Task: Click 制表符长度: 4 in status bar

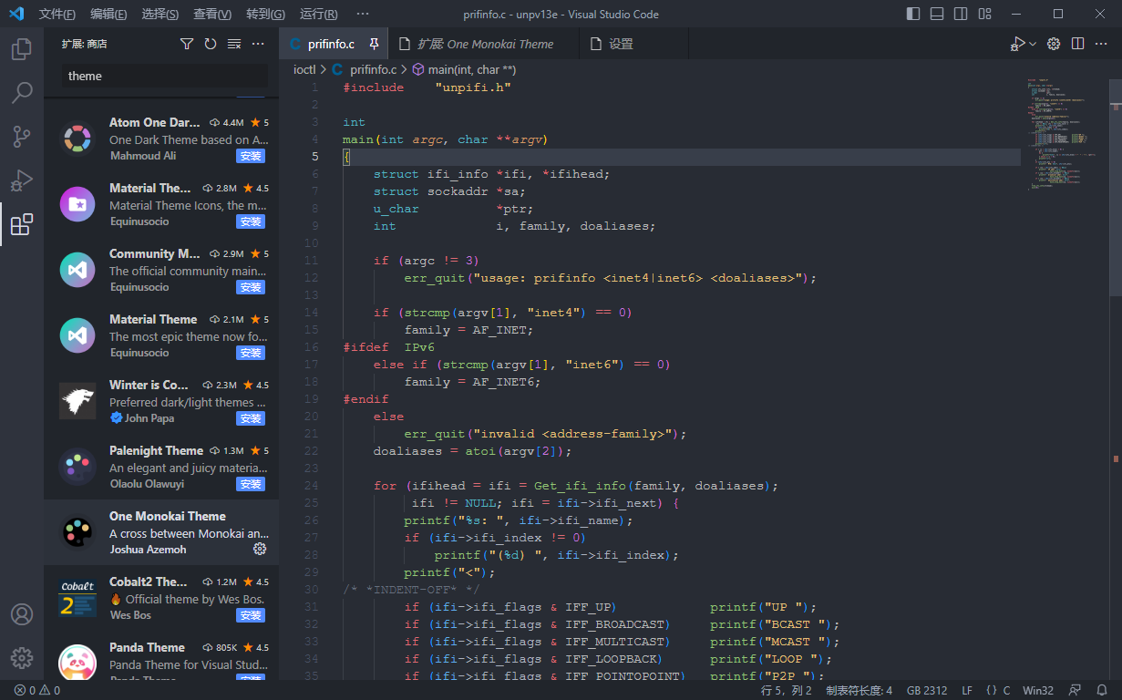Action: 859,690
